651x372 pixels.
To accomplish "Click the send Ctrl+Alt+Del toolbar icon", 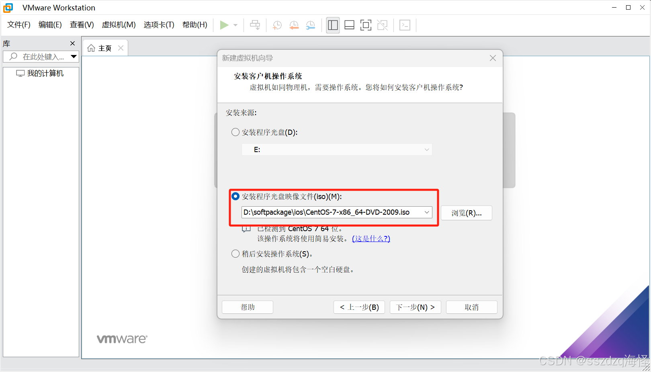I will point(255,25).
